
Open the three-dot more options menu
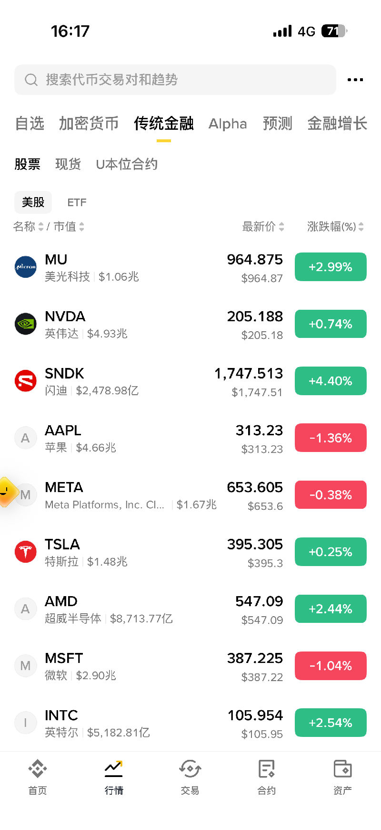coord(355,80)
